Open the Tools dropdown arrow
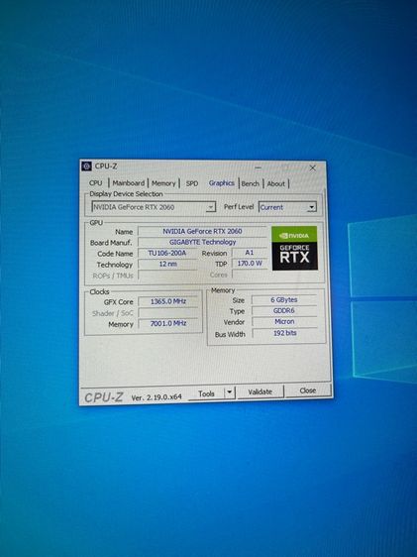 229,392
